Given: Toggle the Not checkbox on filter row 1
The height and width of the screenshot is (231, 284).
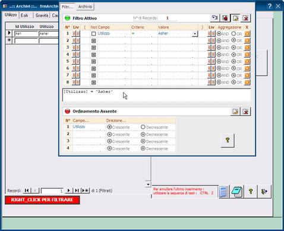Looking at the screenshot, I should tap(94, 34).
